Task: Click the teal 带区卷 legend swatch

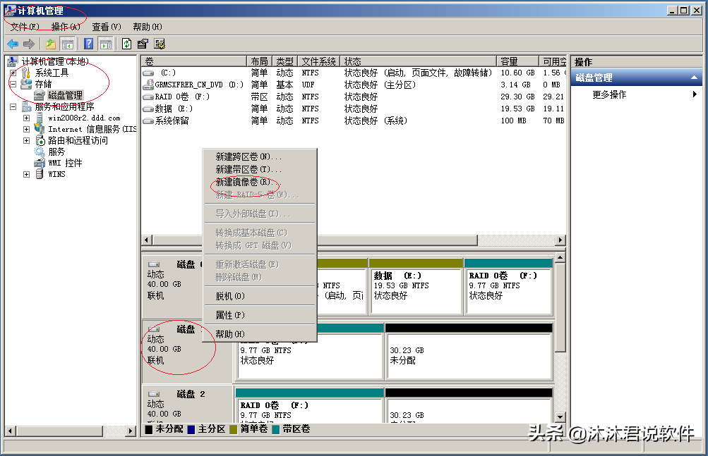Action: tap(276, 429)
